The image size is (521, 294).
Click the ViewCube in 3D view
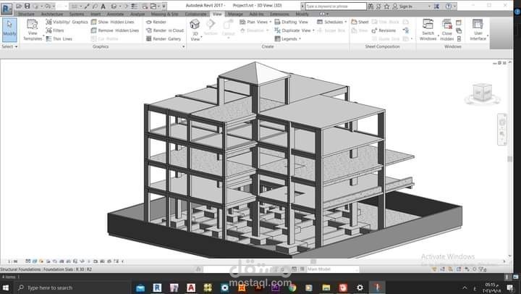pos(482,93)
